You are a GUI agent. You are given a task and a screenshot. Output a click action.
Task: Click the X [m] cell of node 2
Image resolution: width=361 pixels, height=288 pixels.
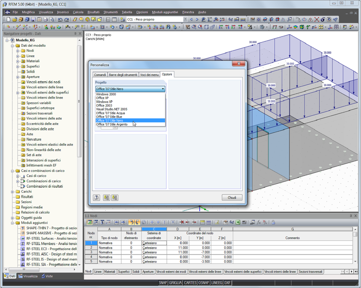pyautogui.click(x=178, y=248)
